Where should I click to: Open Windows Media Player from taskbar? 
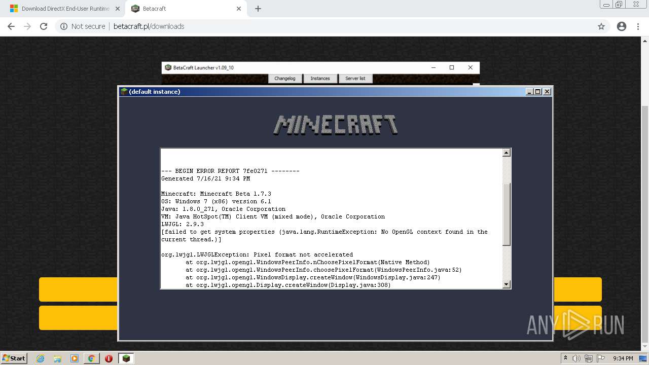75,358
